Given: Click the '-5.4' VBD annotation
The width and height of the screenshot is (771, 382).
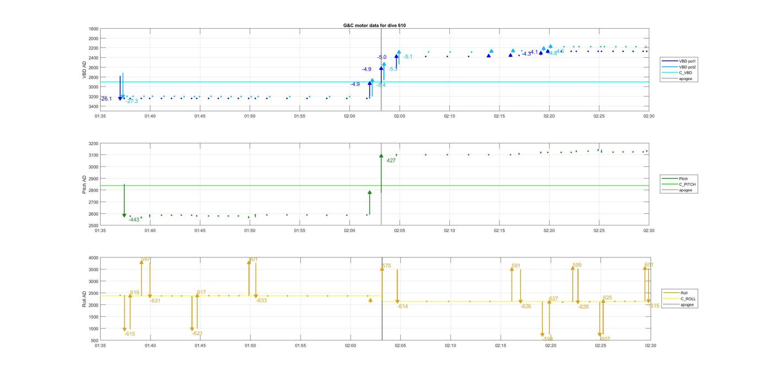Looking at the screenshot, I should click(x=381, y=85).
